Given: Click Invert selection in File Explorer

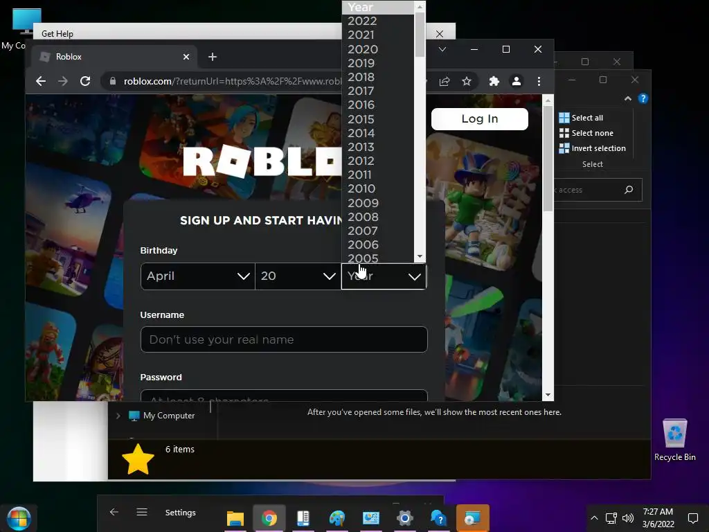Looking at the screenshot, I should 593,148.
